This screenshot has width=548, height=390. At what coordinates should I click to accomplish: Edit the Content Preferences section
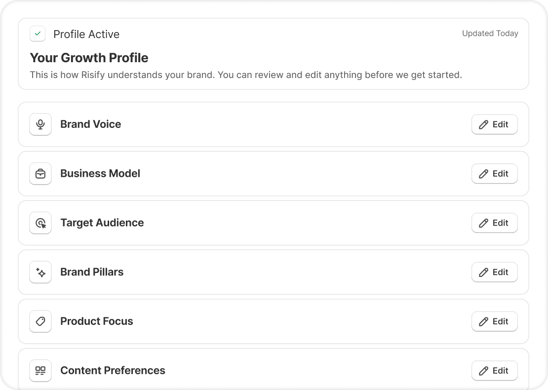(494, 371)
